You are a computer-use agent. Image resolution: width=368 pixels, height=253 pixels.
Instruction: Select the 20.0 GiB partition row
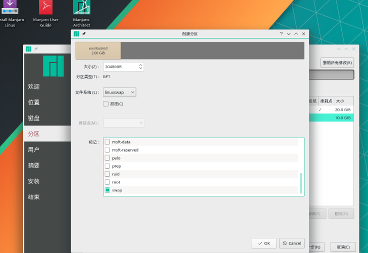coord(331,109)
